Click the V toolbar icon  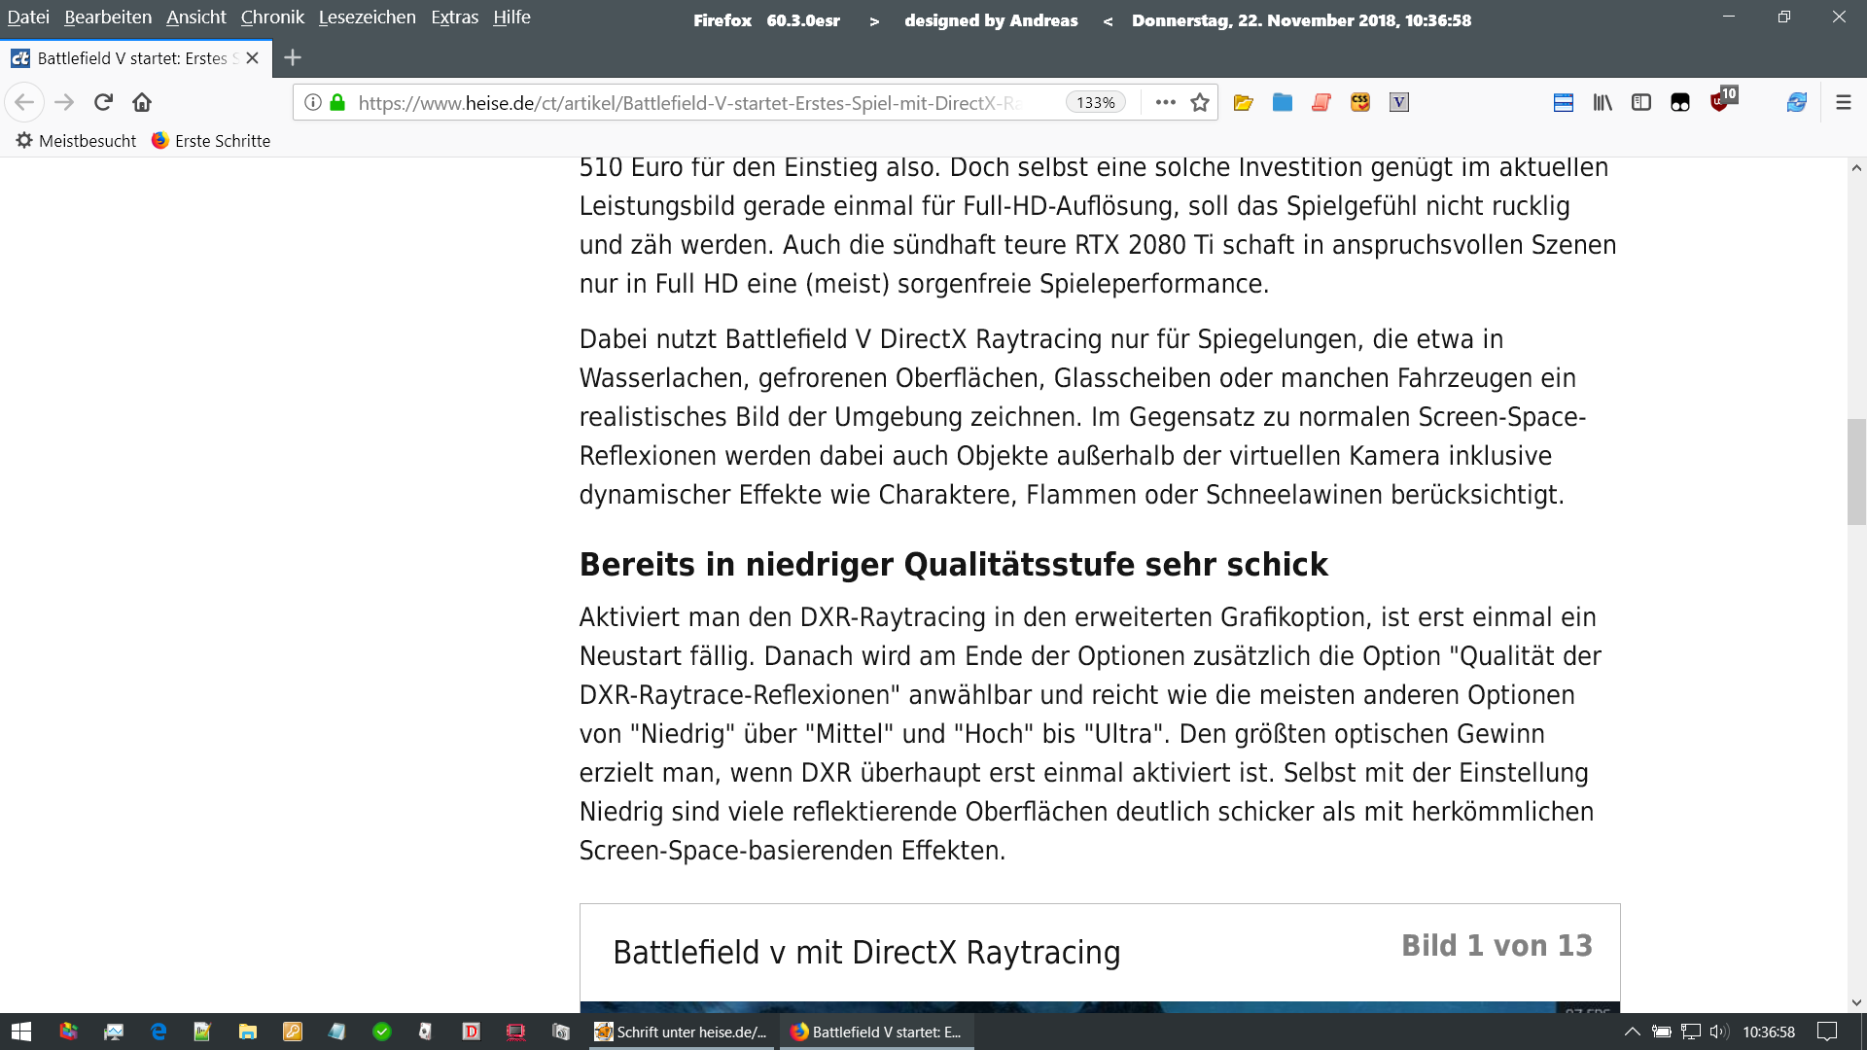pyautogui.click(x=1398, y=102)
